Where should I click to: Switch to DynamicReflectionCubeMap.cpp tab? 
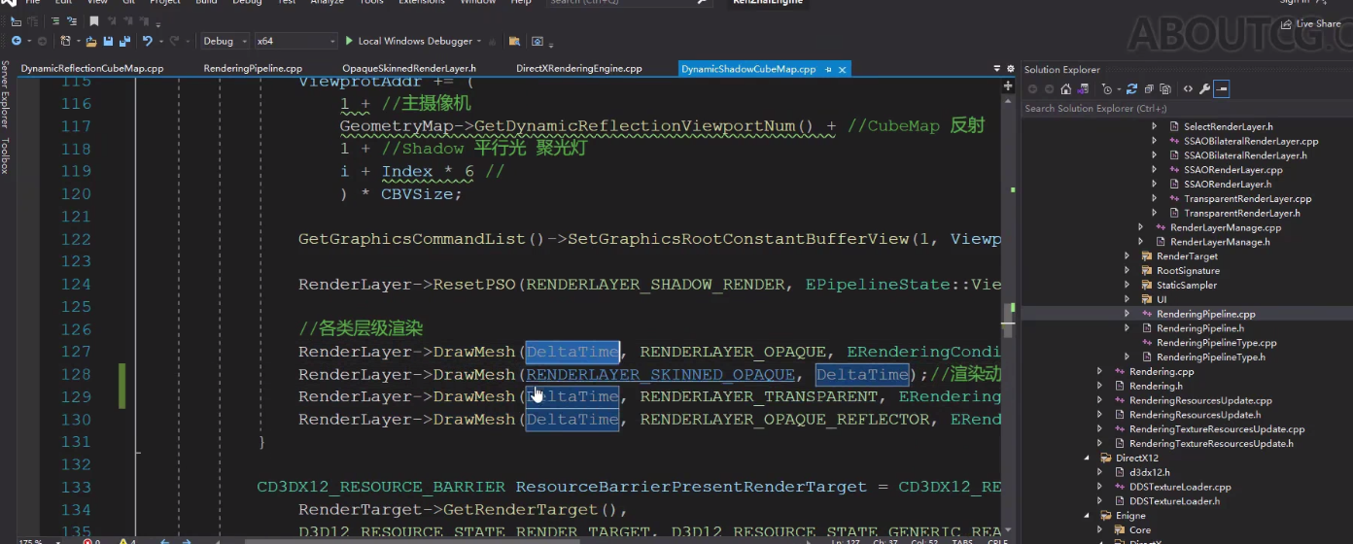click(x=92, y=69)
